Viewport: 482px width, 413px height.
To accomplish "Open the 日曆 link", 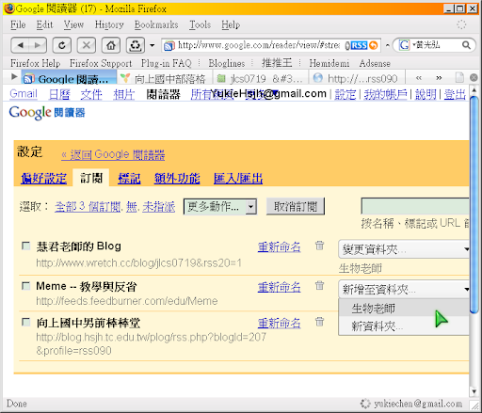I will click(59, 94).
